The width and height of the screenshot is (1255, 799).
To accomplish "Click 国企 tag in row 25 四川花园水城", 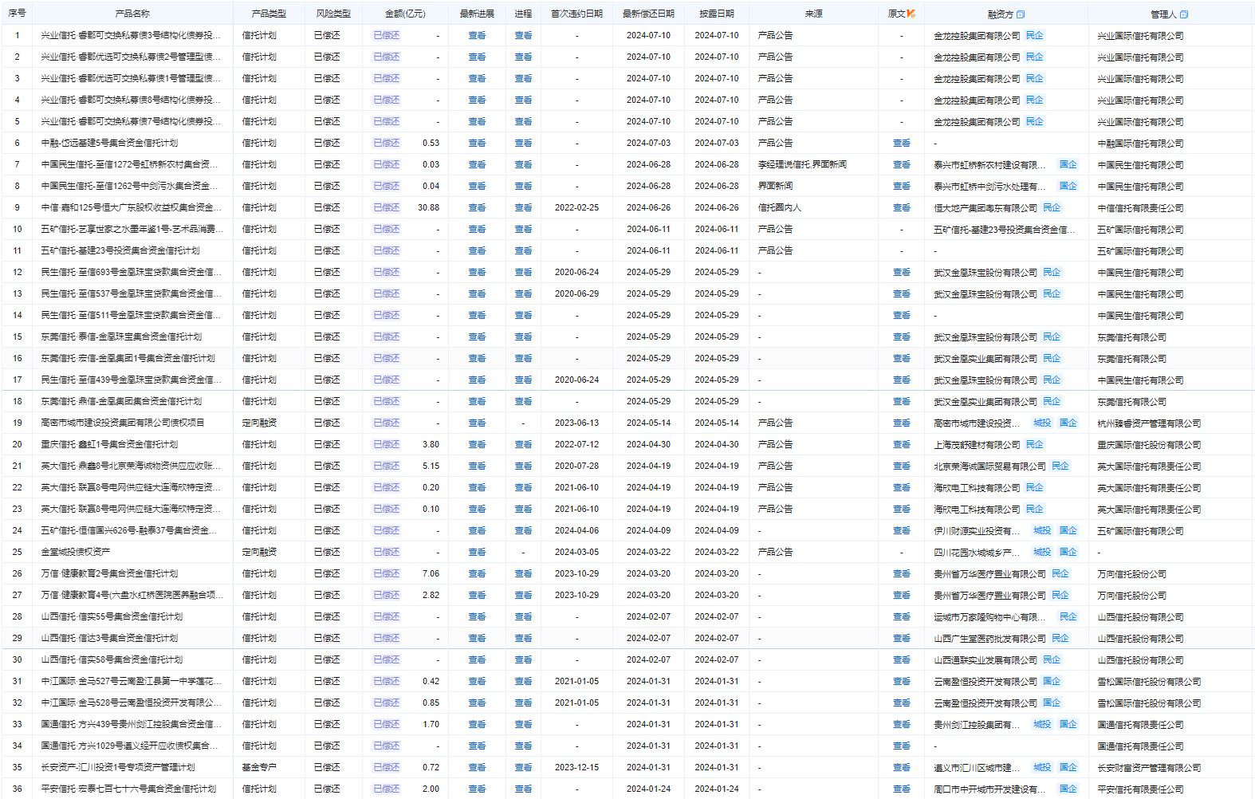I will click(x=1068, y=553).
